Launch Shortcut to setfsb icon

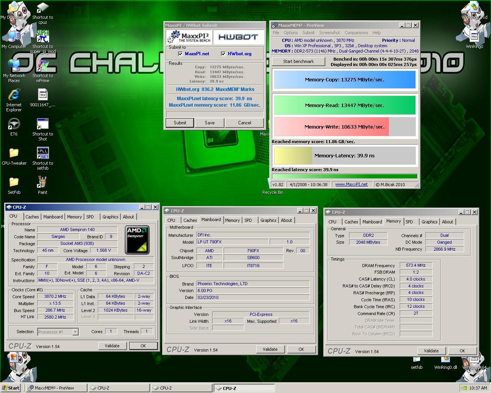click(x=43, y=159)
